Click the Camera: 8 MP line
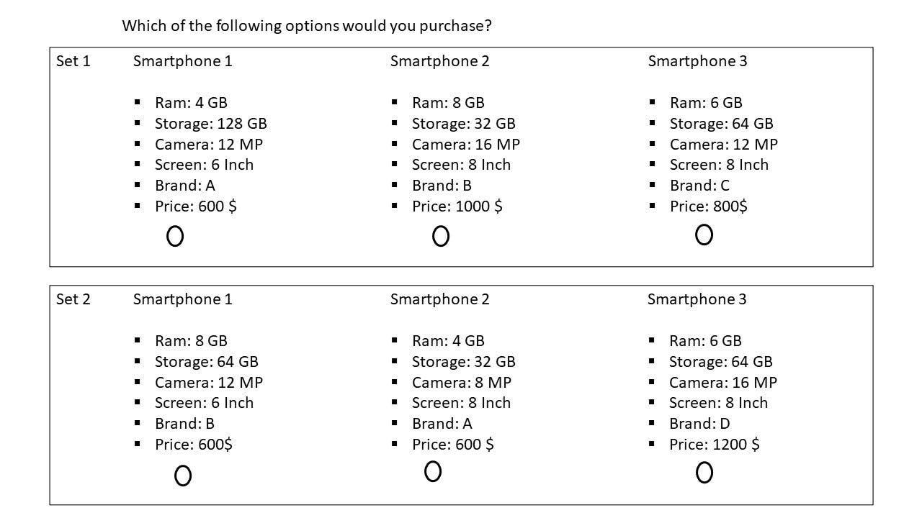This screenshot has width=922, height=518. [461, 383]
